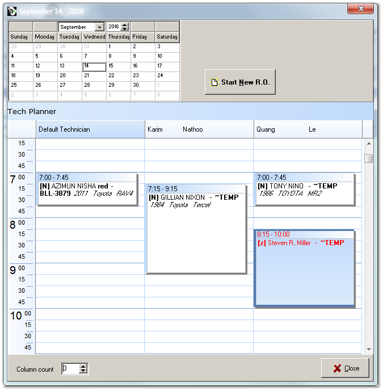Pick September 17 in the calendar
The image size is (383, 391).
pyautogui.click(x=167, y=66)
